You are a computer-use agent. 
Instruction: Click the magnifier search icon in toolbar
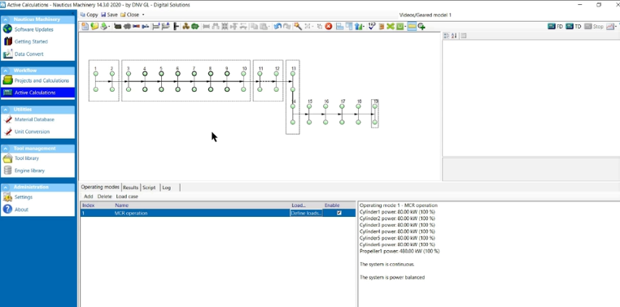[297, 27]
